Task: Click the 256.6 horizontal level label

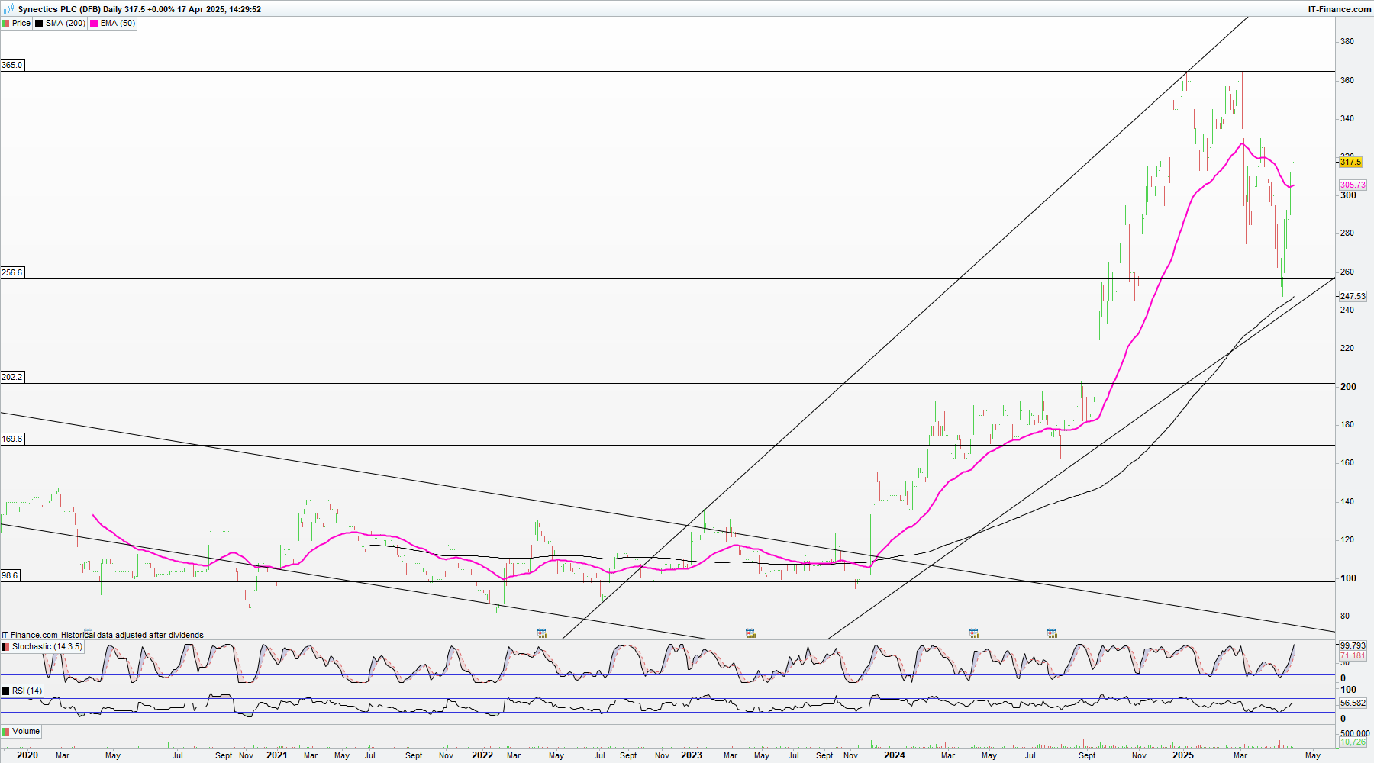Action: (12, 272)
